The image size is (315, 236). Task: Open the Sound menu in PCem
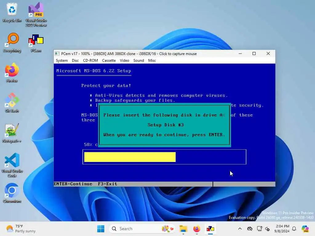pos(139,61)
